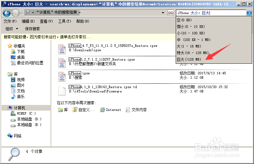Open 本地磁盘 (E:) drive
The image size is (254, 164).
(x=26, y=125)
